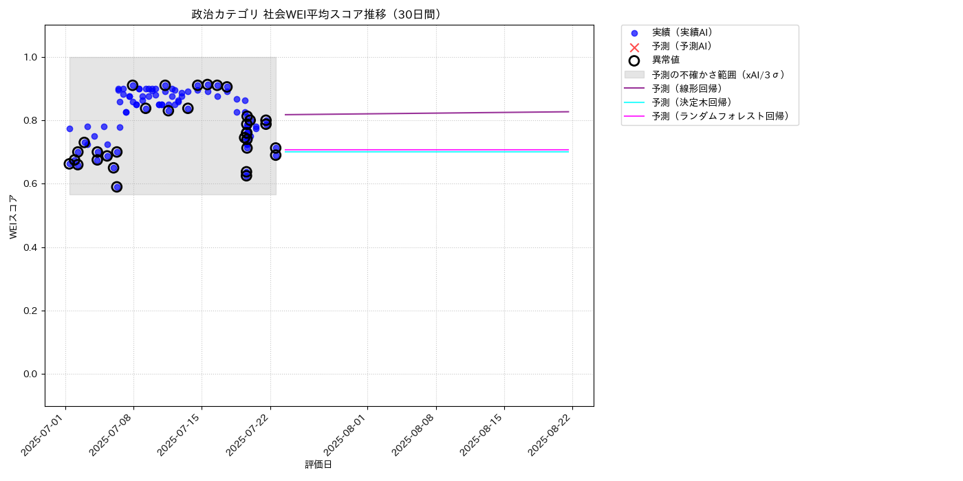This screenshot has height=481, width=963.
Task: Click y-axis tick value 1.0
Action: (32, 57)
